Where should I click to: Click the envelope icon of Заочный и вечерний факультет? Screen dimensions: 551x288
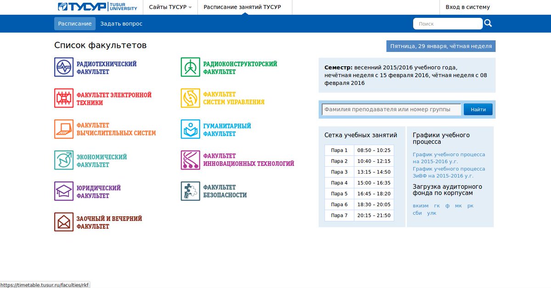(64, 222)
